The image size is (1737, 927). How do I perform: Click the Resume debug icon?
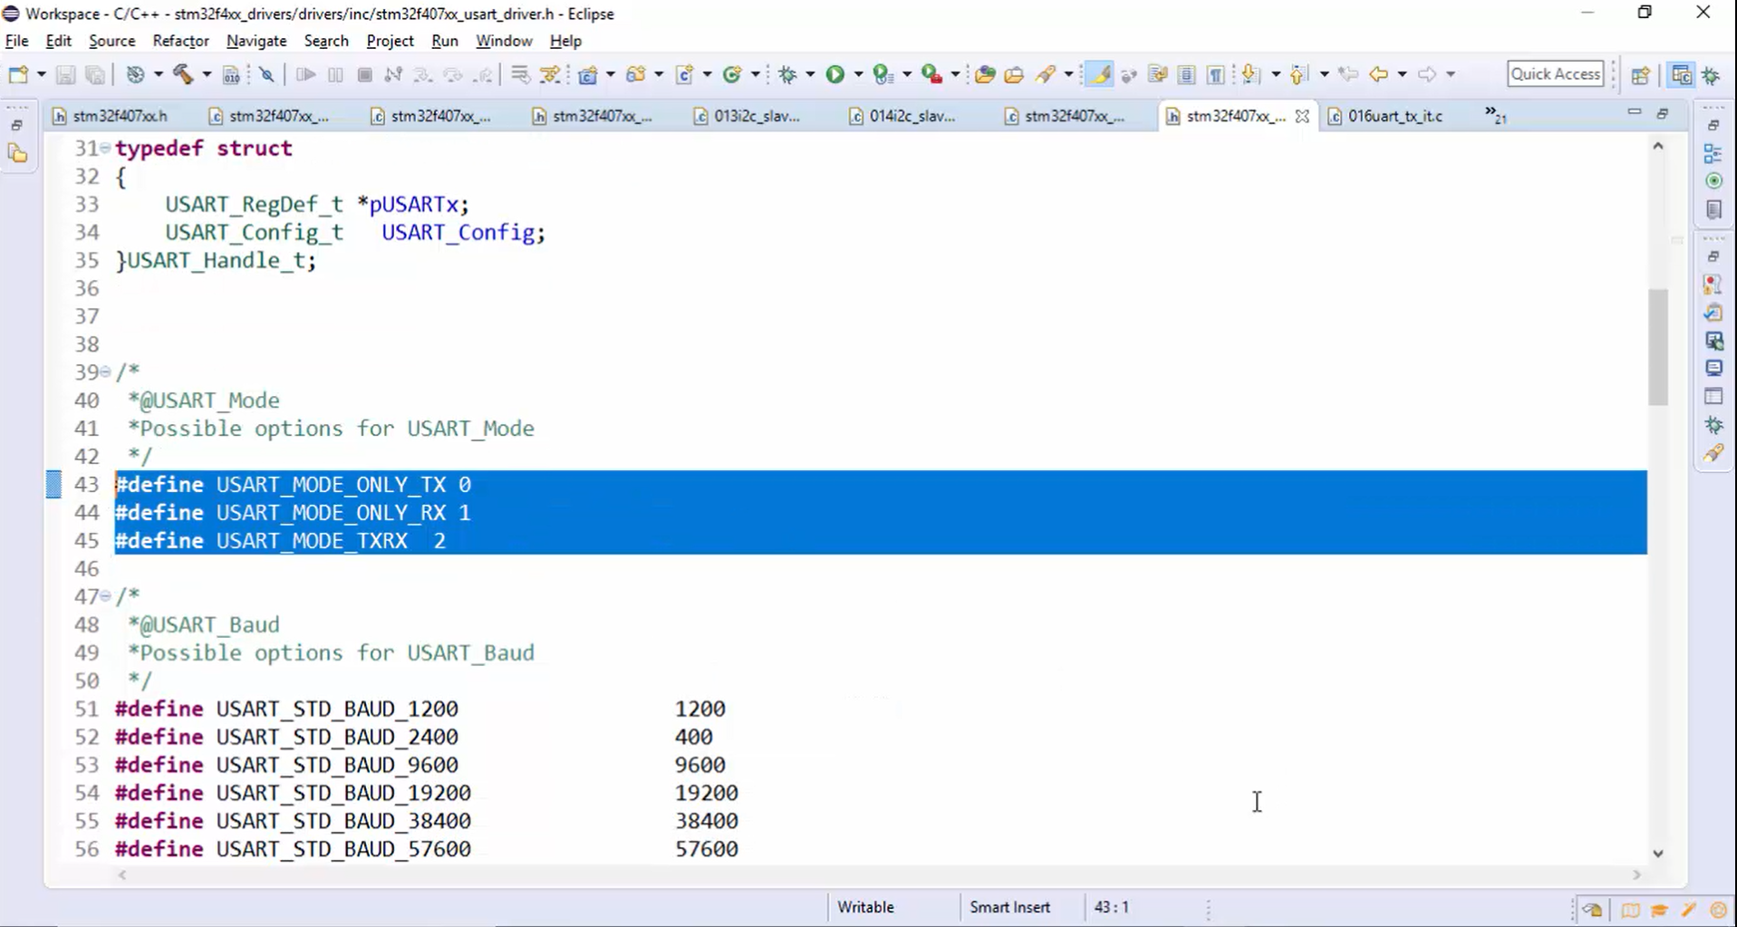coord(305,74)
